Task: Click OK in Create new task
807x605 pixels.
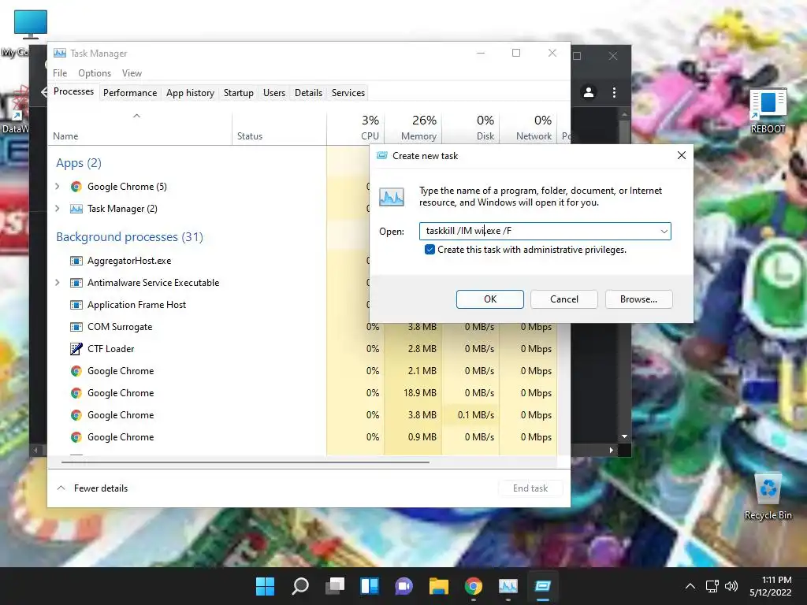Action: click(490, 299)
